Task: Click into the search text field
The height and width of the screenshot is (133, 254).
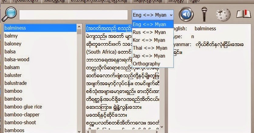Action: point(74,15)
